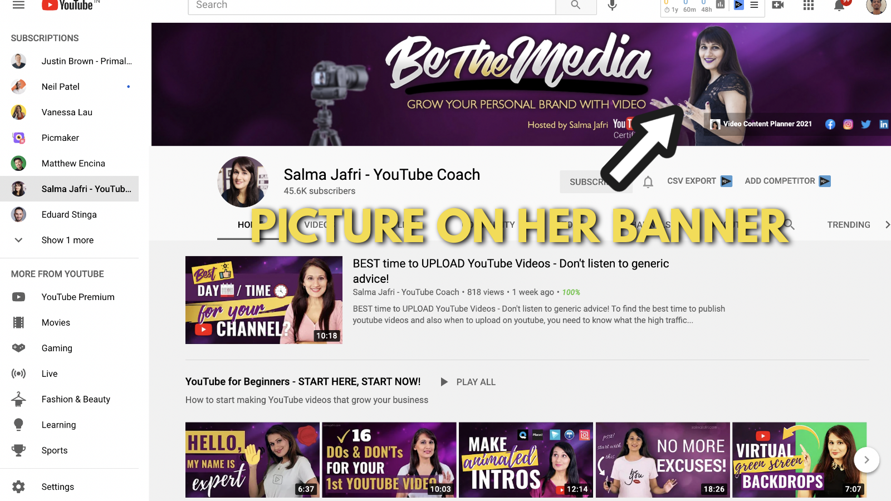Viewport: 891px width, 501px height.
Task: Search within channel magnifier icon
Action: pyautogui.click(x=790, y=225)
